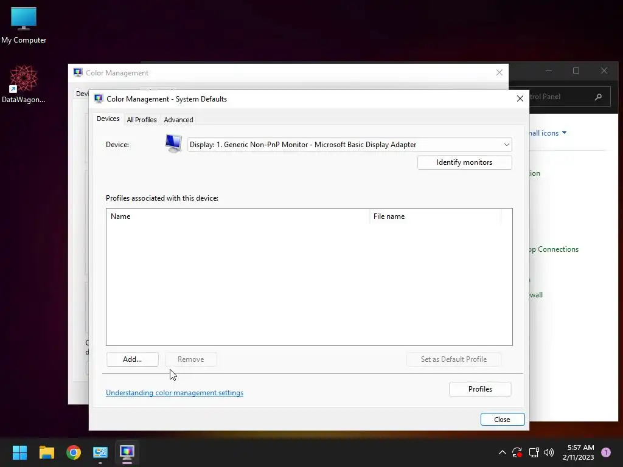This screenshot has height=467, width=623.
Task: Open the clock and date flyout
Action: pyautogui.click(x=578, y=452)
